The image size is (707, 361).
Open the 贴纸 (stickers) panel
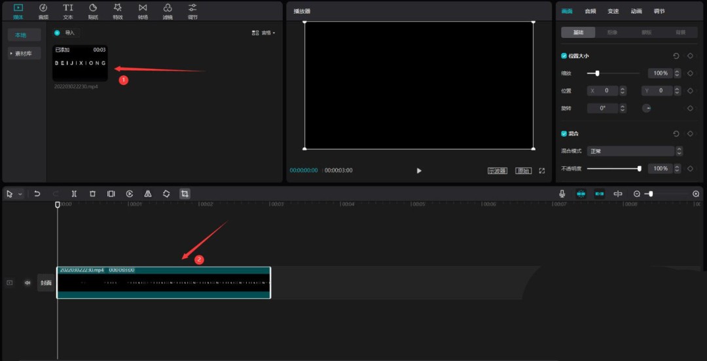(93, 10)
